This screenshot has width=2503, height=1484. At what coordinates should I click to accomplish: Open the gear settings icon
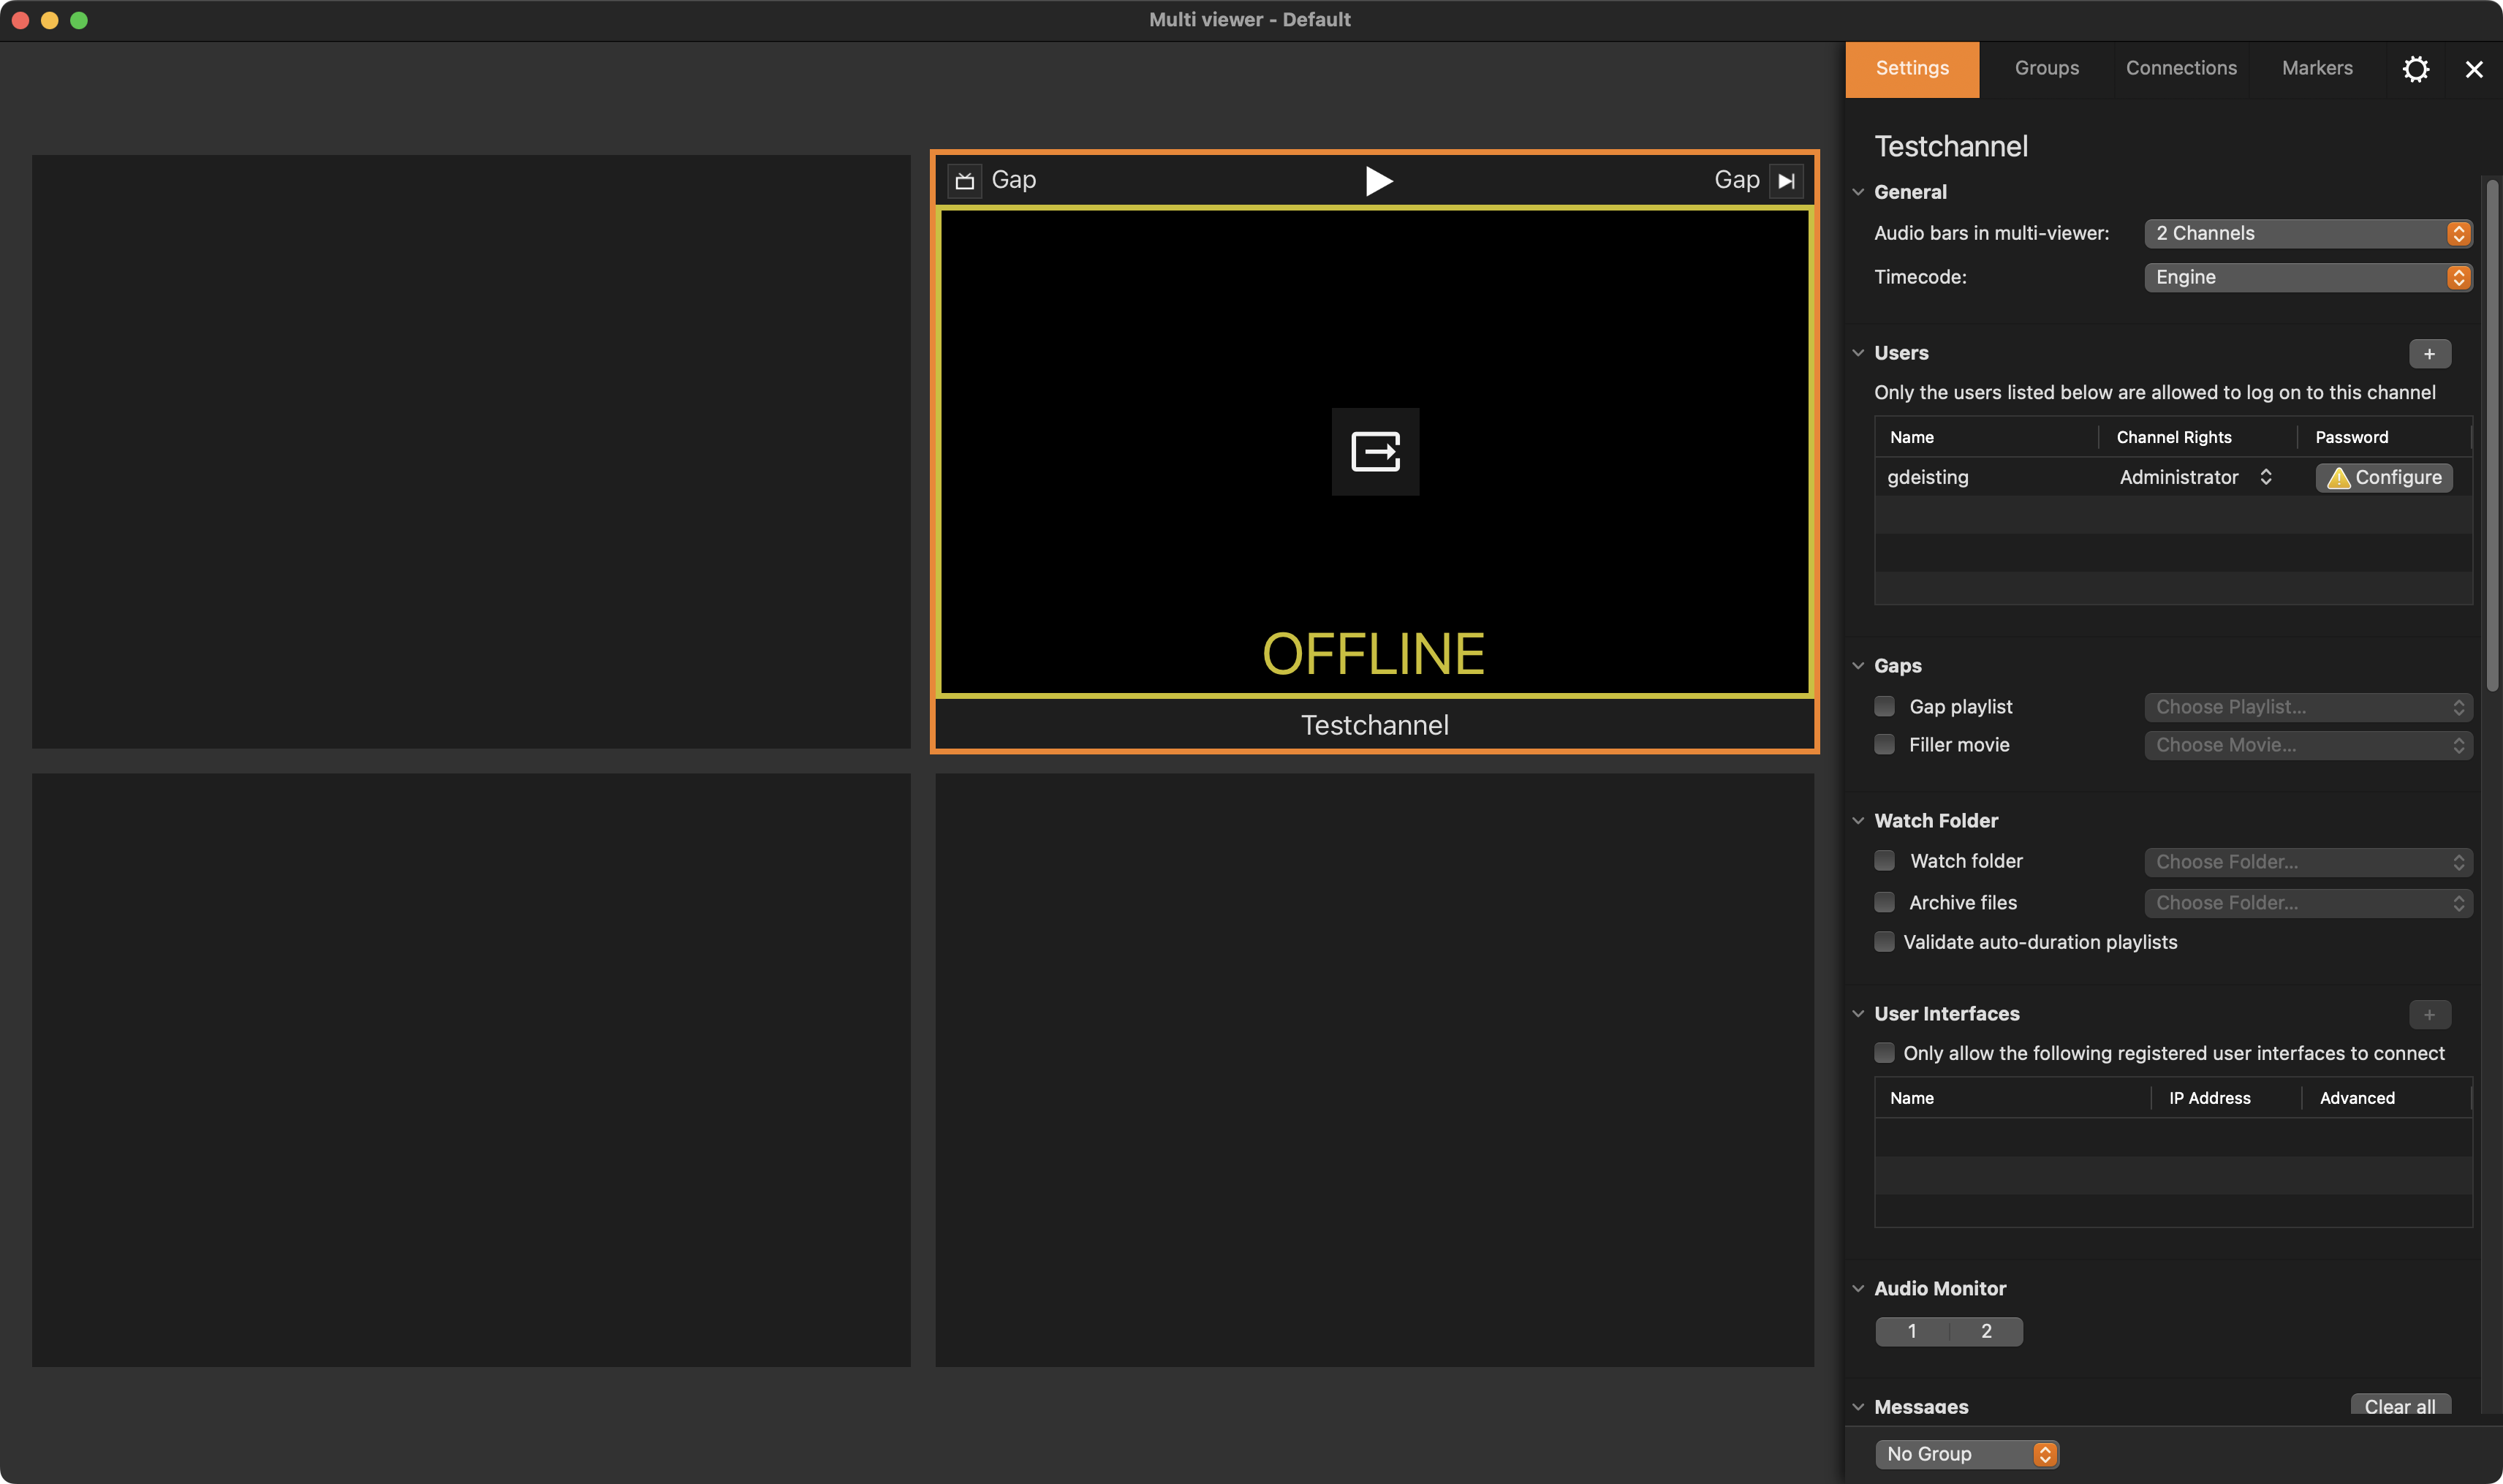coord(2415,69)
